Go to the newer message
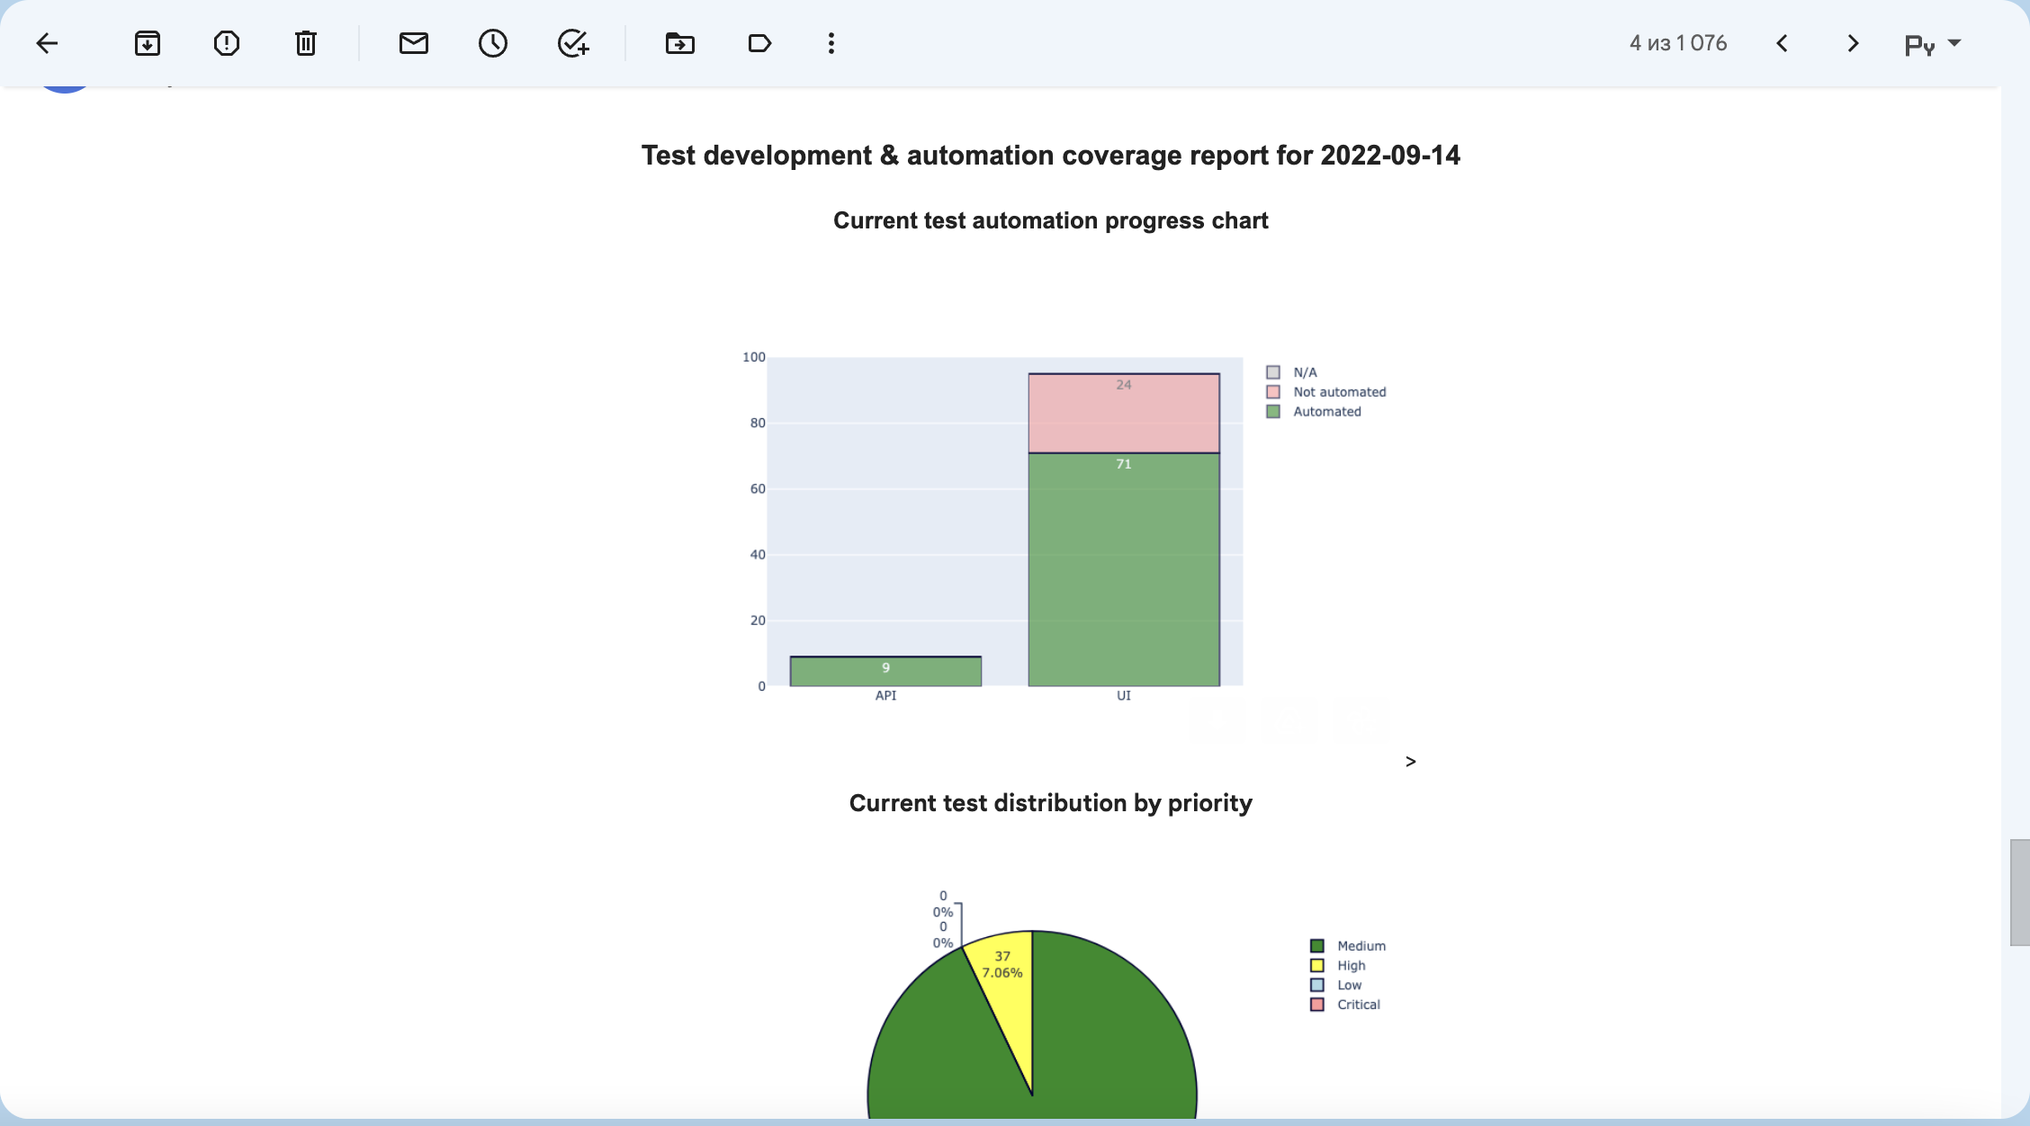 (x=1783, y=43)
